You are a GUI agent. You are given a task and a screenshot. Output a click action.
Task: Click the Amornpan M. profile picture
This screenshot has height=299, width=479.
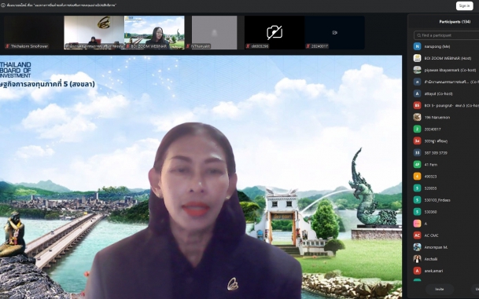tap(417, 247)
